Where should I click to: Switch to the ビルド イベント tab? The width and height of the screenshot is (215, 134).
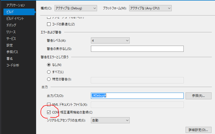[15, 18]
